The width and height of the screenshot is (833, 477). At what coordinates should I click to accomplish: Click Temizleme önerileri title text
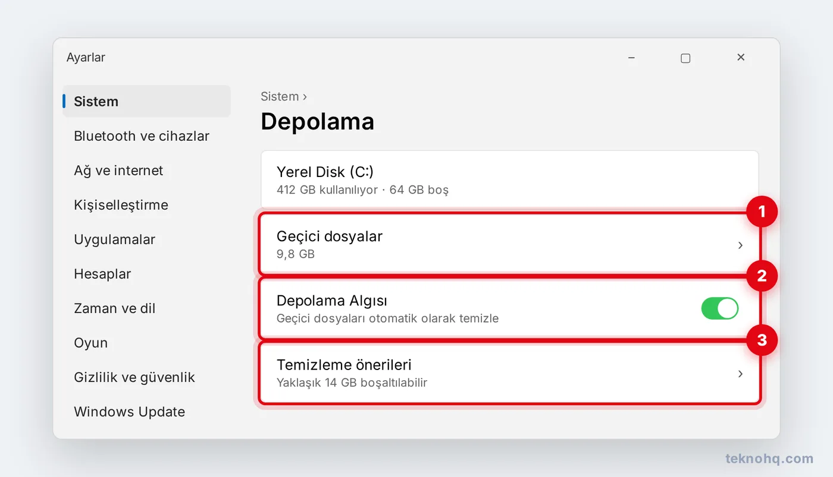coord(344,364)
